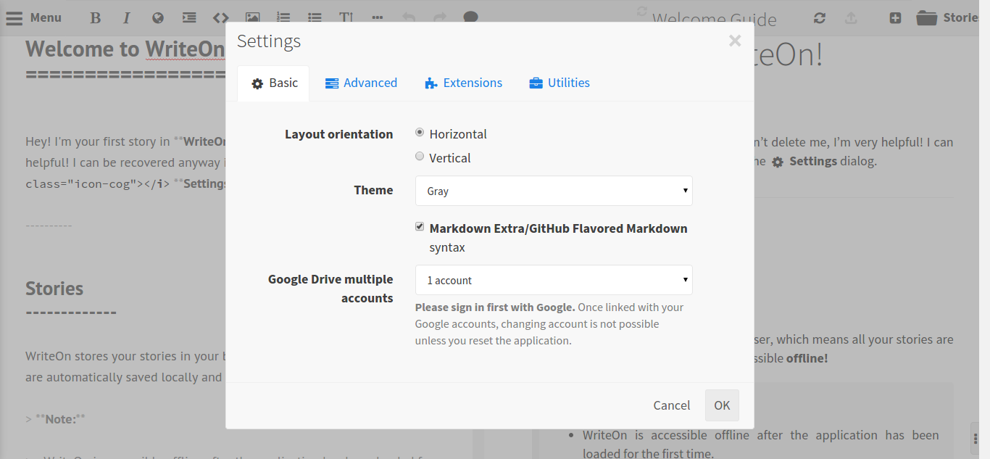
Task: Insert blockquote from toolbar
Action: (x=188, y=18)
